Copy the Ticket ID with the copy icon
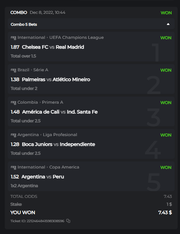 click(x=68, y=221)
